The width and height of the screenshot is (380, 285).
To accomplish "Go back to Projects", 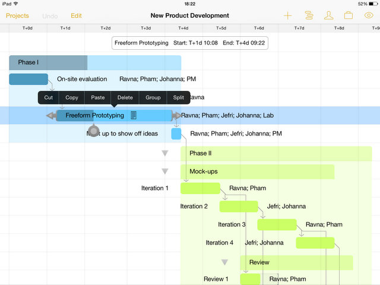I will 17,16.
